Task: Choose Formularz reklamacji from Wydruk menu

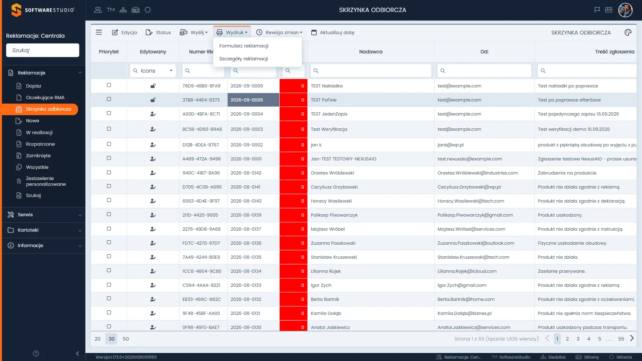Action: coord(244,46)
